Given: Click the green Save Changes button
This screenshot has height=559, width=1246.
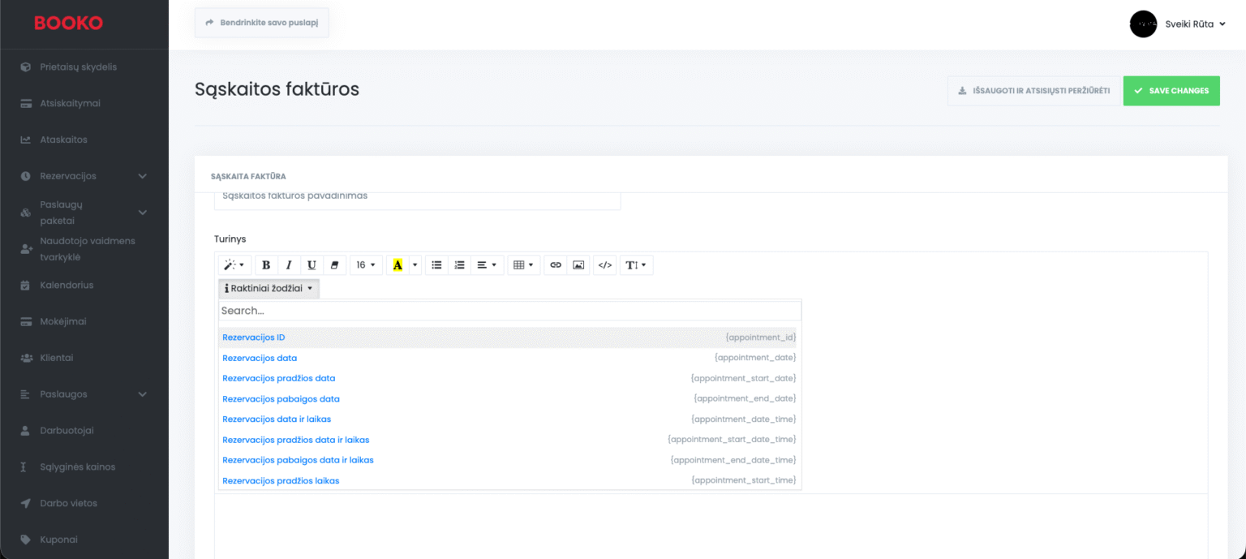Looking at the screenshot, I should point(1171,91).
